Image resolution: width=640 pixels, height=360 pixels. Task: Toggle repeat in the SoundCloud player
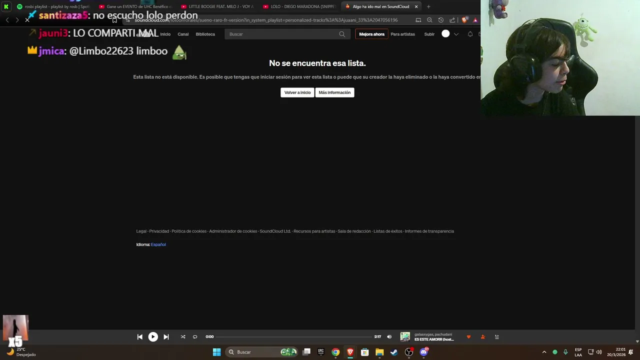[195, 337]
